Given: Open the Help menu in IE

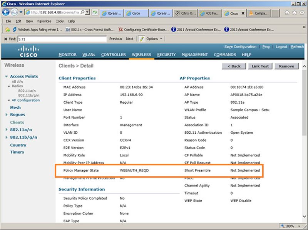Looking at the screenshot, I should pos(72,21).
